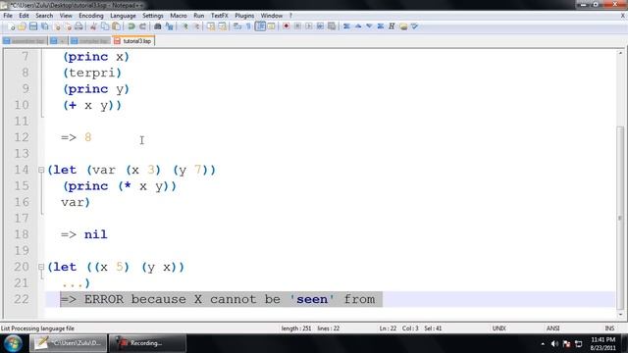Click the Redo toolbar icon
The image size is (628, 353).
point(142,26)
